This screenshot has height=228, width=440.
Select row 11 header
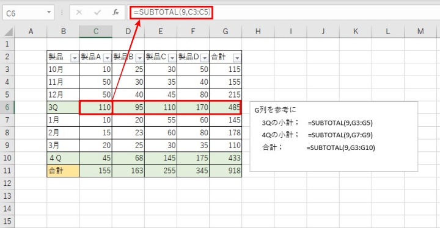7,171
